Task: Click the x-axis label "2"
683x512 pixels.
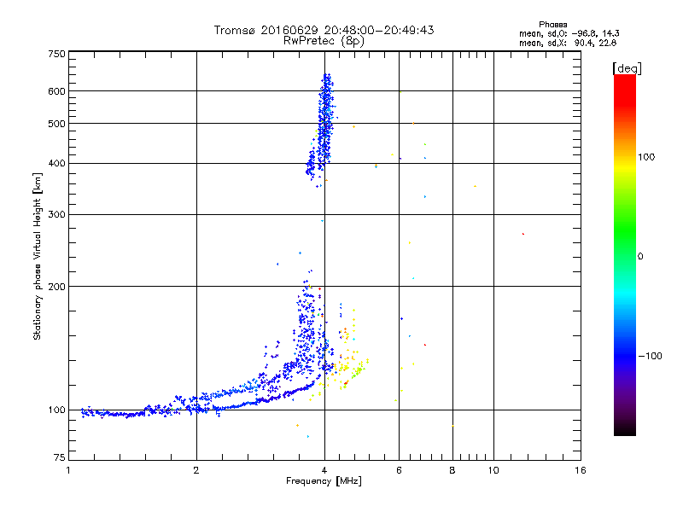Action: (196, 470)
